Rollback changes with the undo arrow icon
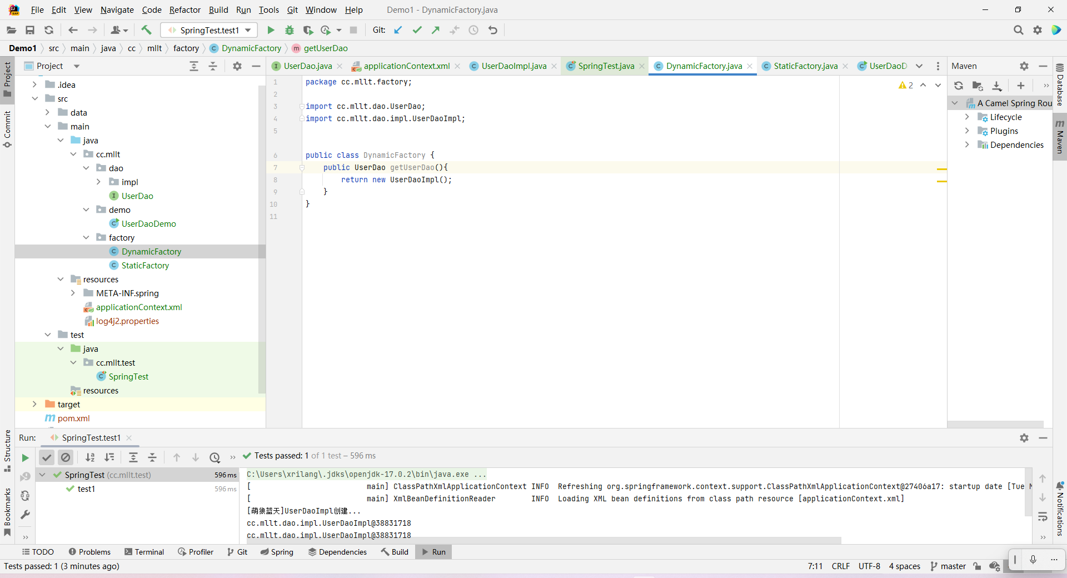 click(x=493, y=30)
